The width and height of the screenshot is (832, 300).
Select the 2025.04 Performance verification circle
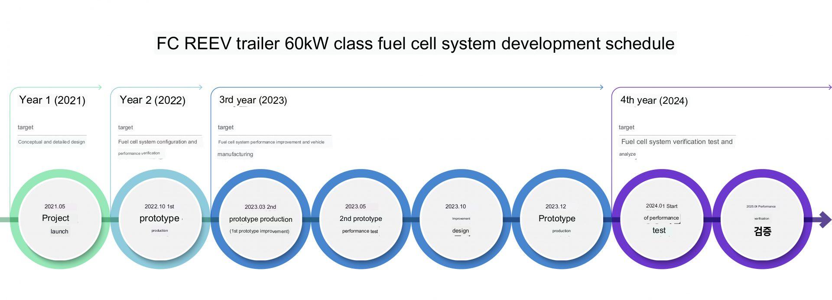click(x=762, y=219)
